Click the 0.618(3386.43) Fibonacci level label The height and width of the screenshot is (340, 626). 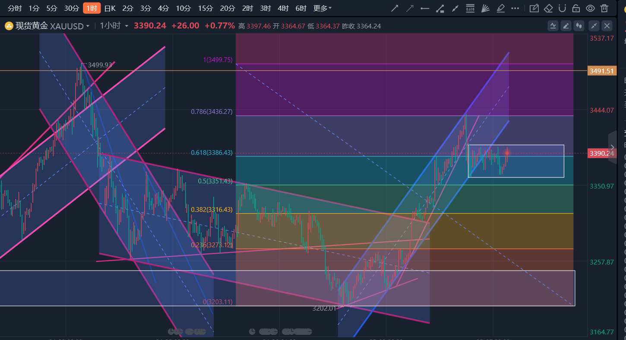click(x=212, y=153)
